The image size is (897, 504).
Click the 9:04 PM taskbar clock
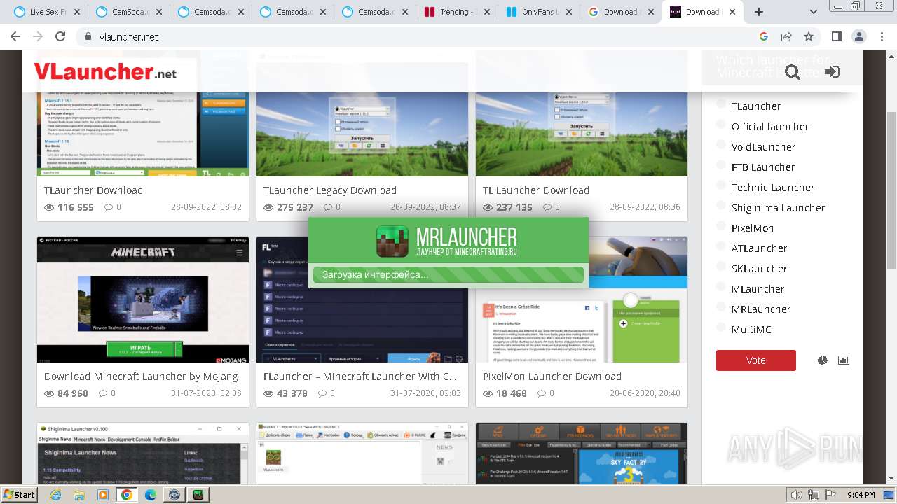(x=861, y=495)
